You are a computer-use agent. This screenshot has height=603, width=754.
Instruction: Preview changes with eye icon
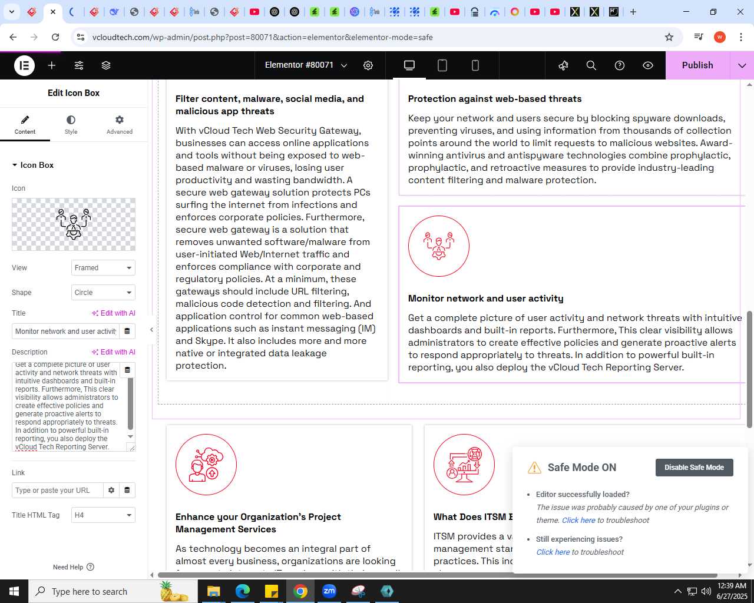click(648, 65)
